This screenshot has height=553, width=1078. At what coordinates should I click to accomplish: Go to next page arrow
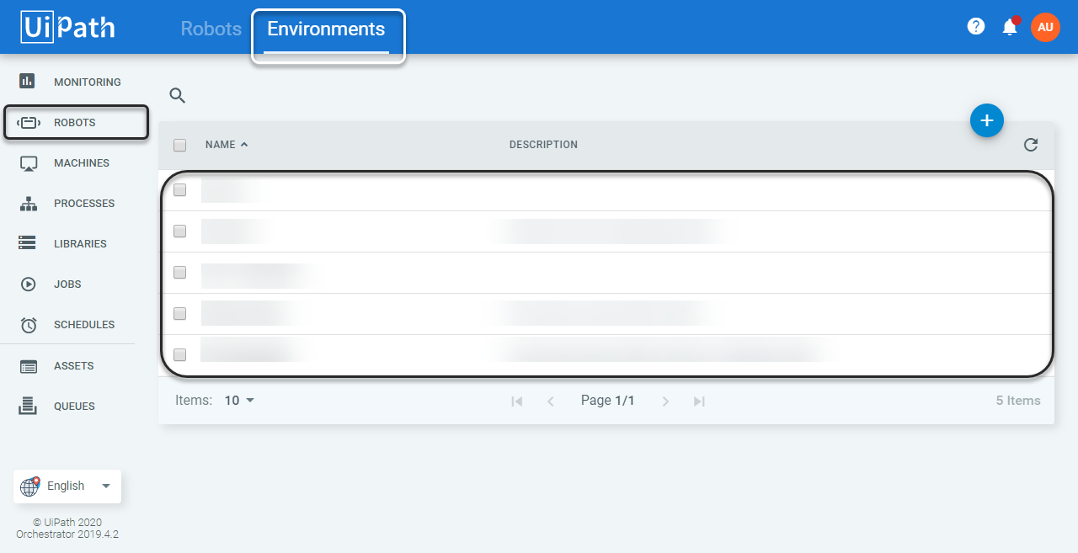pos(665,401)
